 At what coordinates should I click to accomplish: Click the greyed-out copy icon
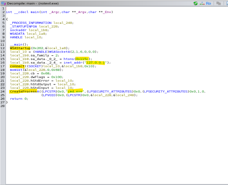coord(218,3)
